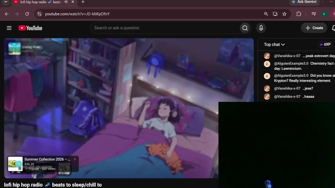Image resolution: width=335 pixels, height=188 pixels.
Task: Search with your voice microphone
Action: (x=261, y=28)
